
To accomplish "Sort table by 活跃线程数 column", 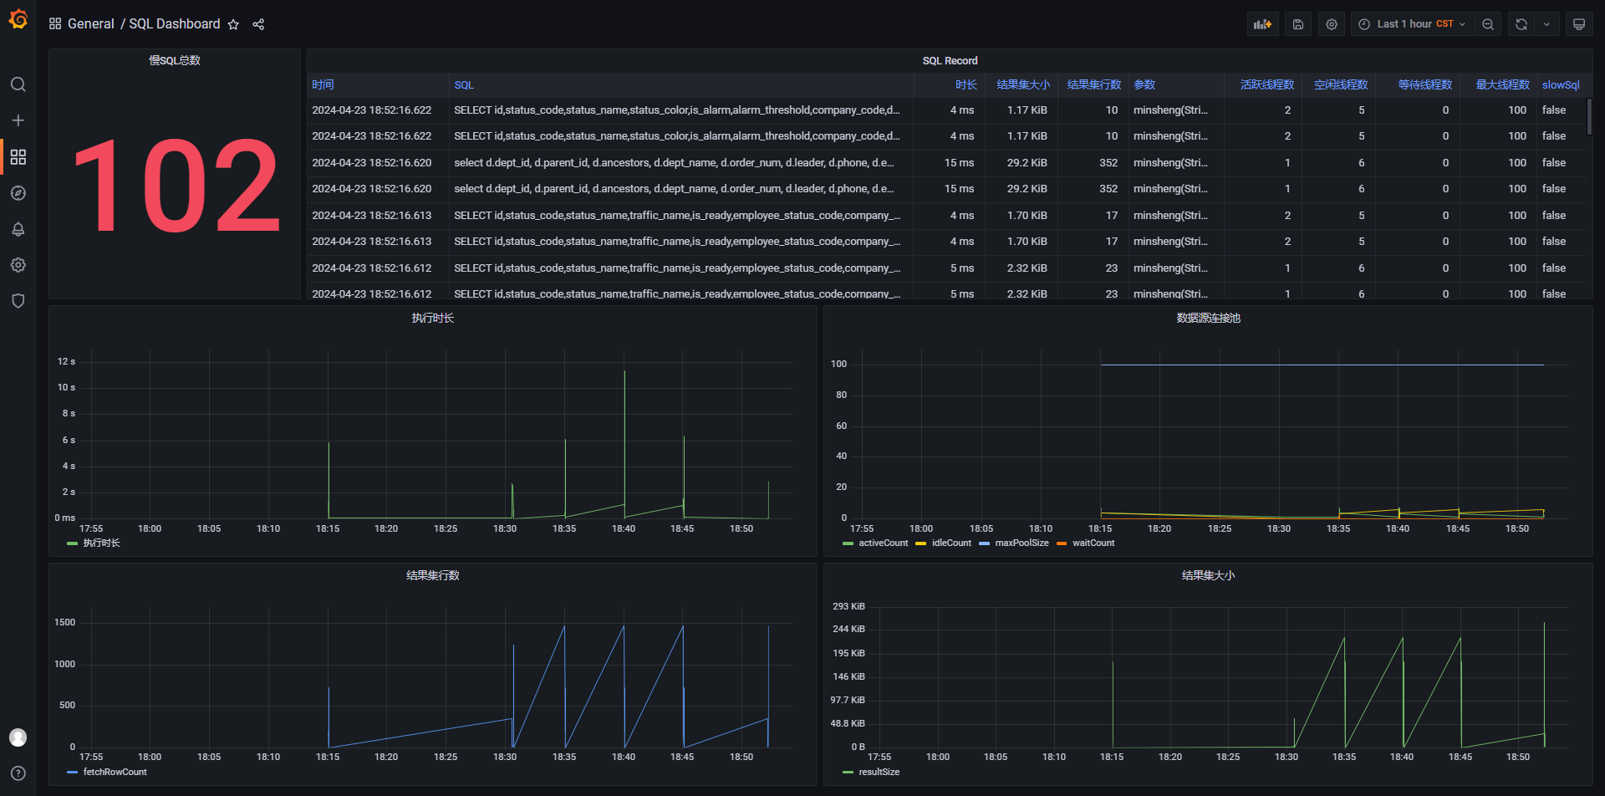I will pyautogui.click(x=1267, y=84).
